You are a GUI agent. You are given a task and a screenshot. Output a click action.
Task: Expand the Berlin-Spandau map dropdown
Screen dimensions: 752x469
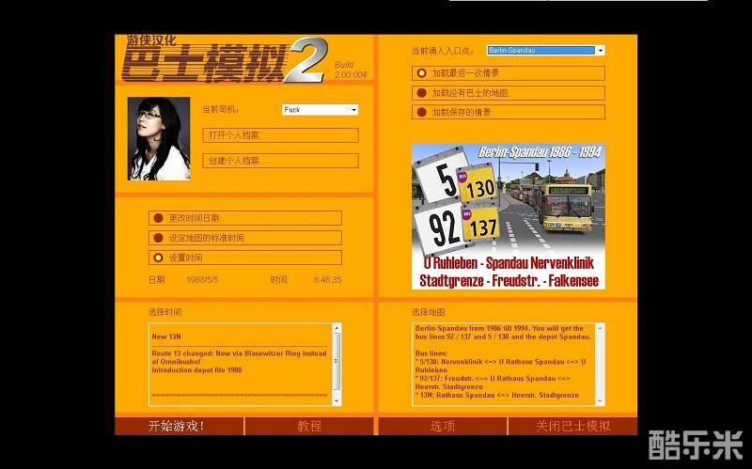600,51
